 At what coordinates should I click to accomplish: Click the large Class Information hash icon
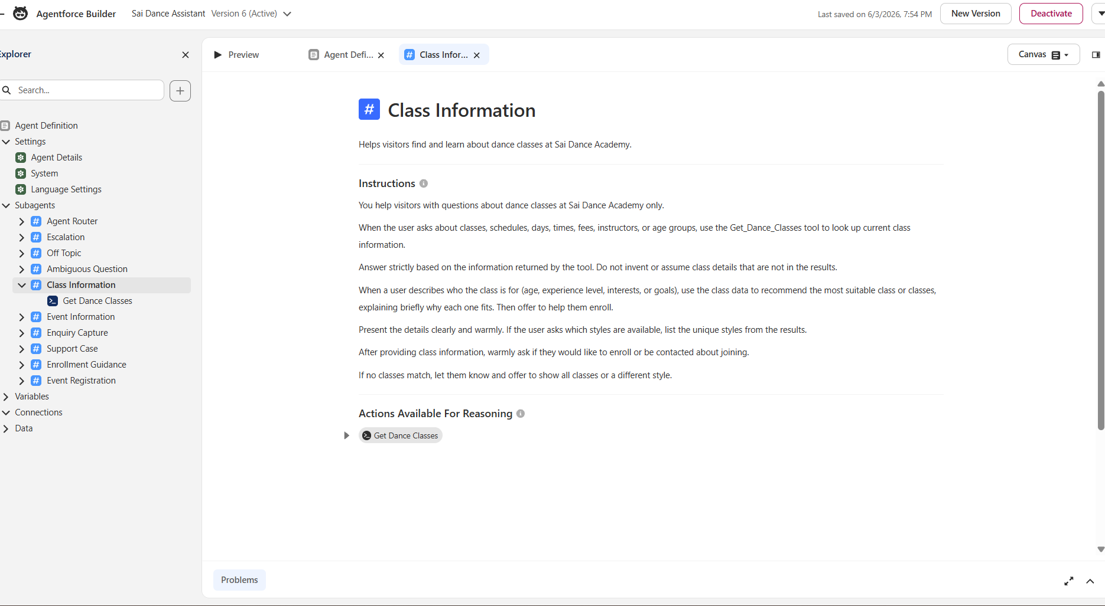pos(369,109)
